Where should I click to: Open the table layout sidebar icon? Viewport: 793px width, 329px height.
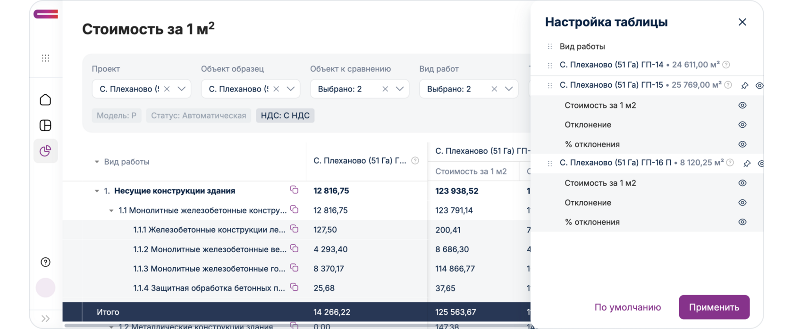pyautogui.click(x=45, y=125)
